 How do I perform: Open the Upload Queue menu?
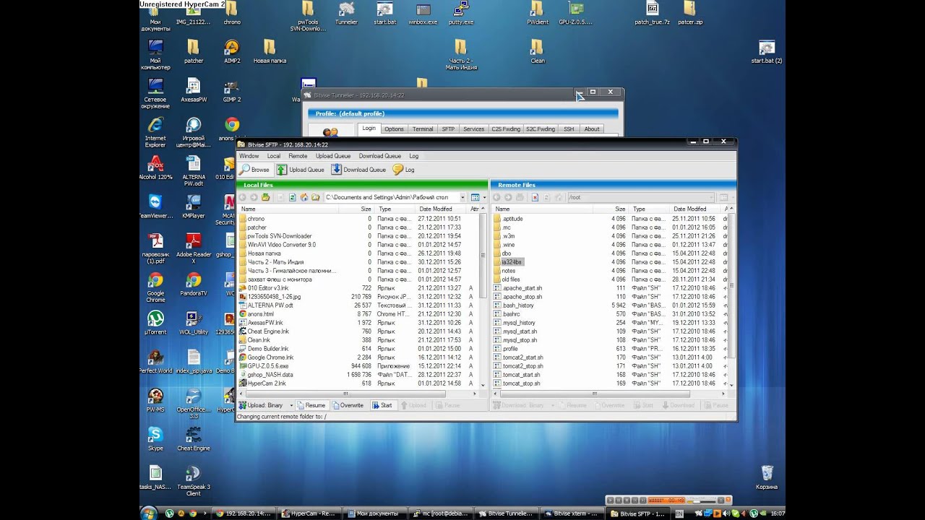coord(333,156)
